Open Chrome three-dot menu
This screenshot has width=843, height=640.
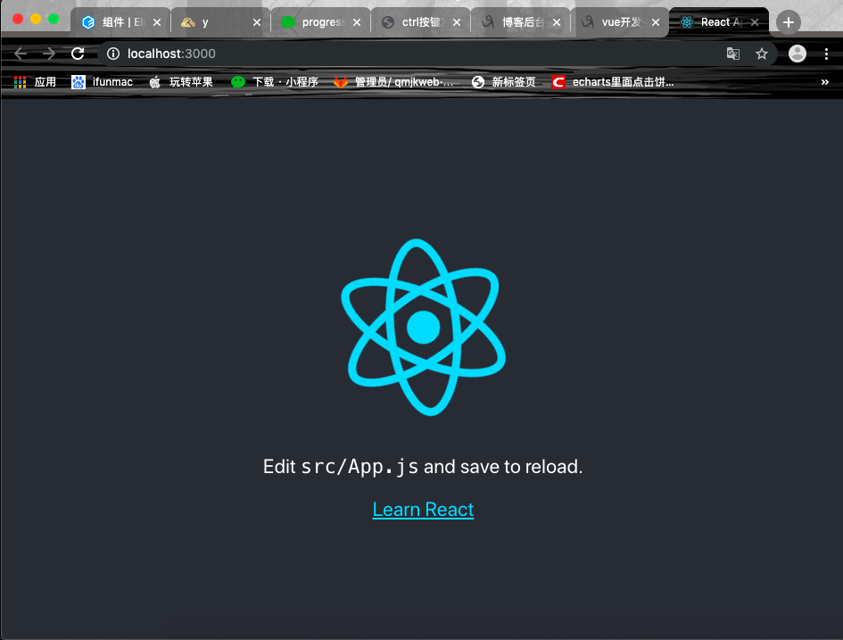pos(826,54)
